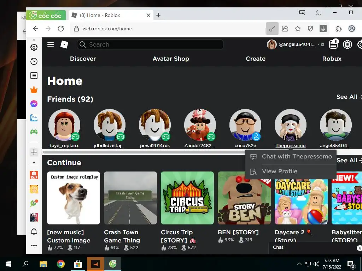Click the Thepressemo name link

(x=291, y=146)
